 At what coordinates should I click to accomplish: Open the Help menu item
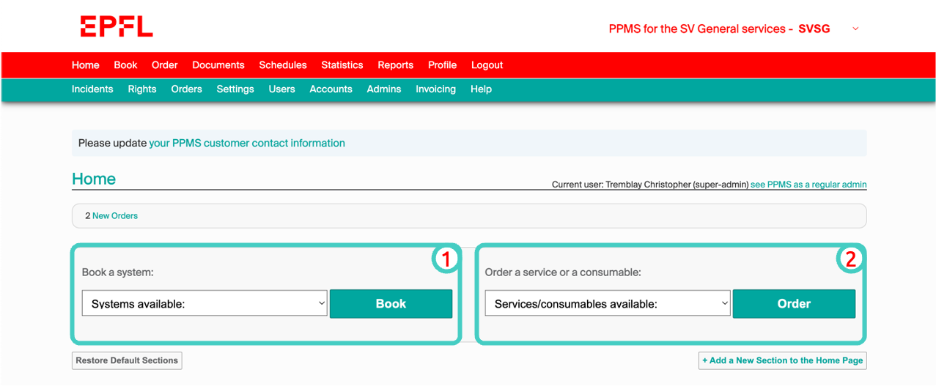point(481,89)
